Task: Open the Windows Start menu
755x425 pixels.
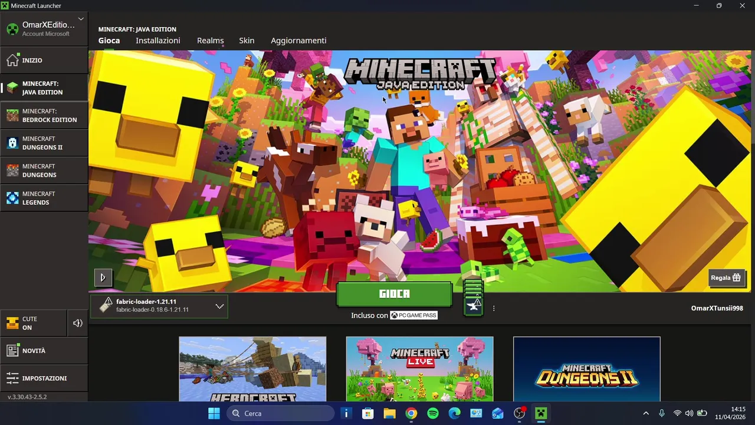Action: tap(214, 413)
